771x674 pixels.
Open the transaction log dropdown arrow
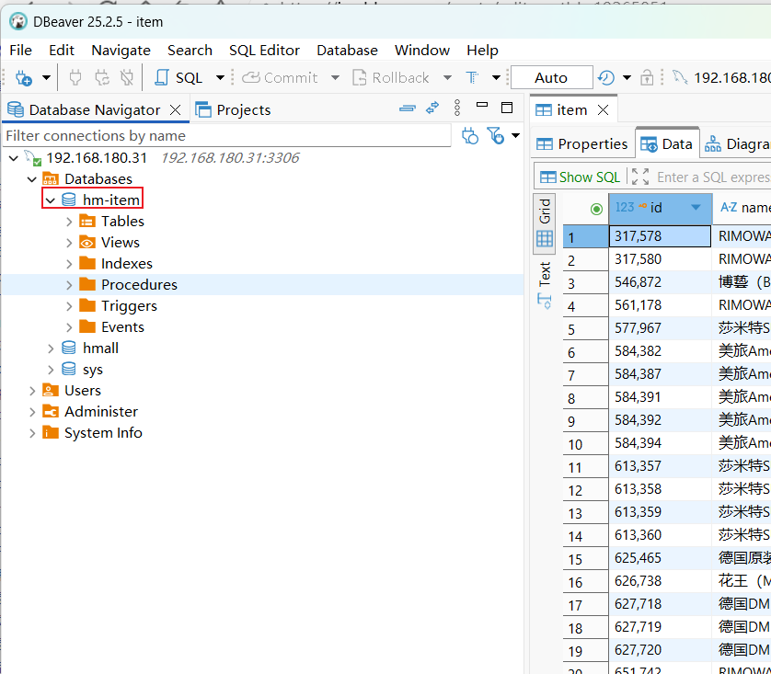(x=627, y=77)
